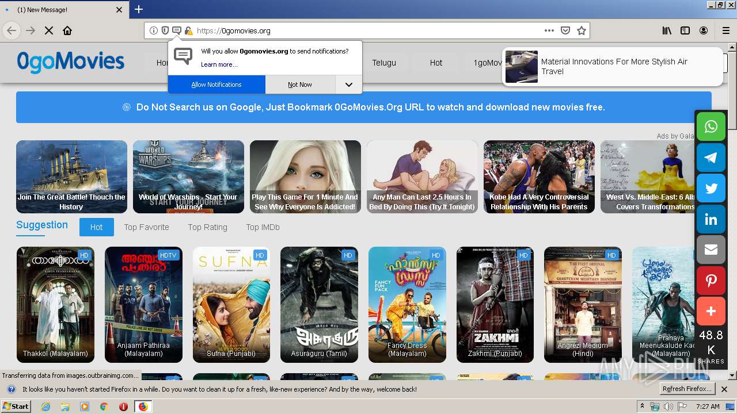
Task: Open Material Innovations Air Travel ad
Action: coord(612,67)
